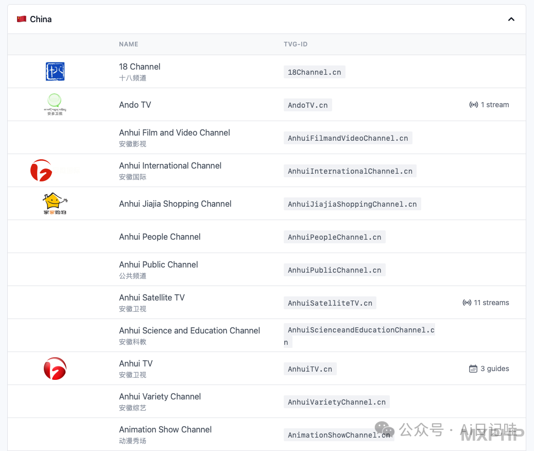Click the 安徽综艺 subtitle
This screenshot has height=451, width=534.
(x=132, y=408)
